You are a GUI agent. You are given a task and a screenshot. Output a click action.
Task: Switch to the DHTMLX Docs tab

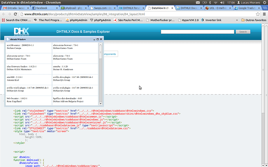coord(190,8)
